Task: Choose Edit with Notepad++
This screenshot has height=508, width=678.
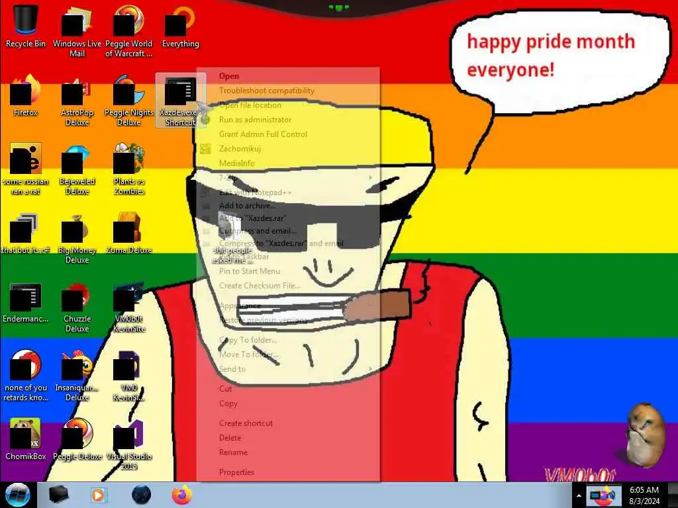Action: coord(288,192)
